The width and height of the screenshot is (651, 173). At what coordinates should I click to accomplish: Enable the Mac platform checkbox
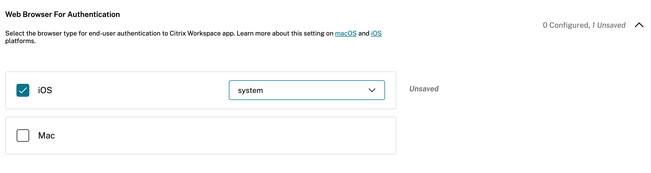click(x=23, y=136)
